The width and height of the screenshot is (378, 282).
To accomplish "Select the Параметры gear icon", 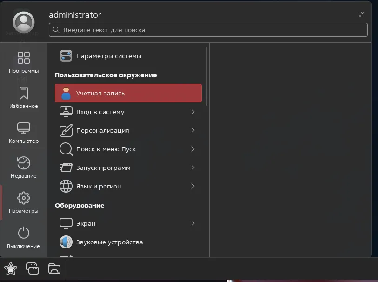I will tap(24, 198).
